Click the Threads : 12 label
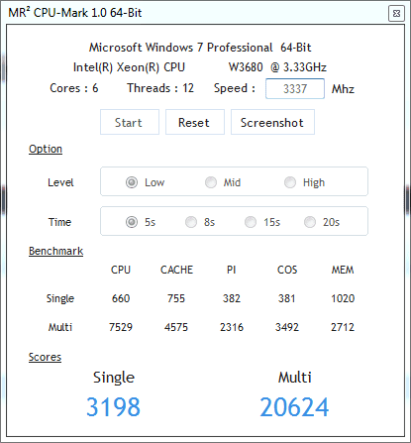 point(160,88)
